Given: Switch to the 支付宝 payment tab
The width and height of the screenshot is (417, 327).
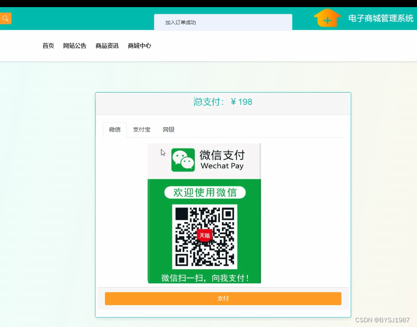Looking at the screenshot, I should pyautogui.click(x=142, y=130).
